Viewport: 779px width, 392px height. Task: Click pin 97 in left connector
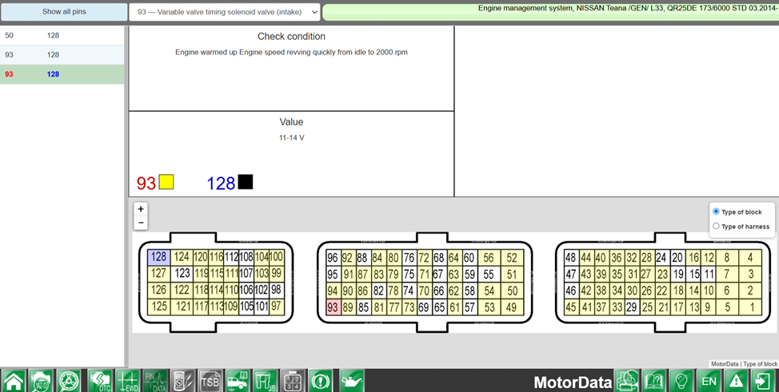pyautogui.click(x=277, y=307)
